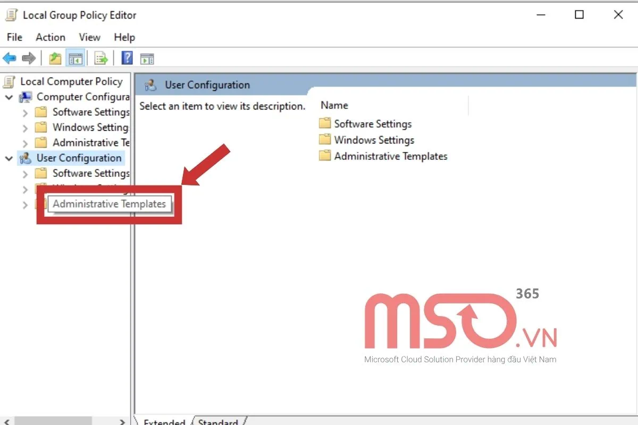638x425 pixels.
Task: Open the Action menu
Action: pos(51,37)
